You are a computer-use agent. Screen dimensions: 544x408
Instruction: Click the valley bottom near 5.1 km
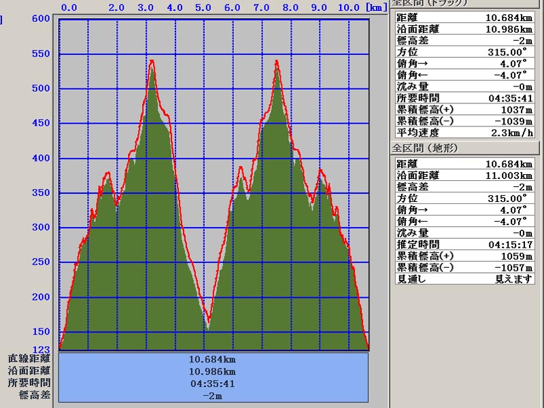(208, 326)
